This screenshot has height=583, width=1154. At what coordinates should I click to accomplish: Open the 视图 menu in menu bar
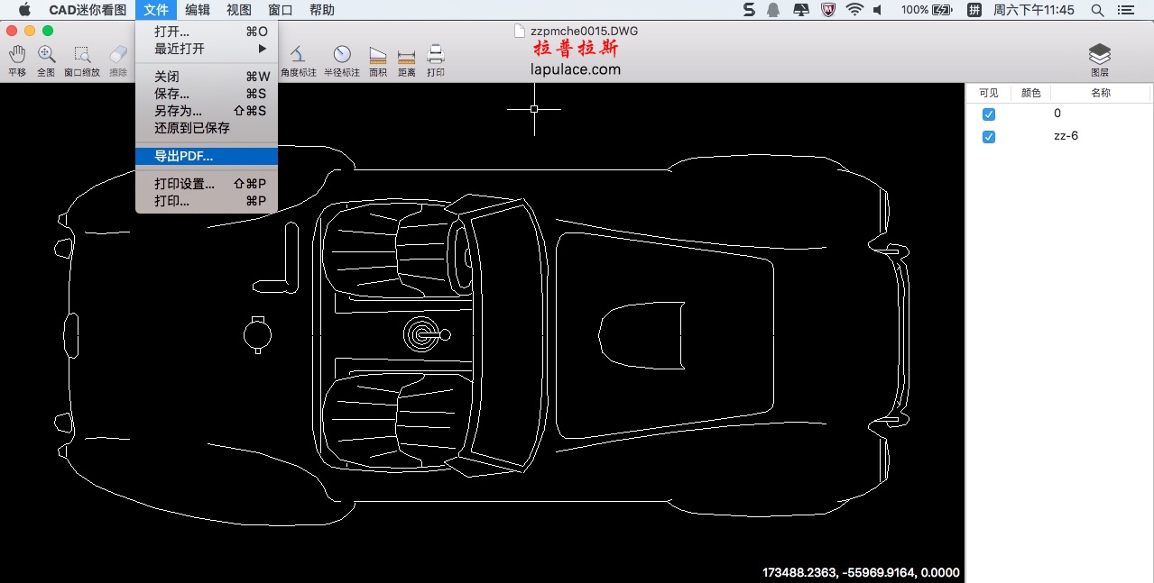(x=239, y=10)
